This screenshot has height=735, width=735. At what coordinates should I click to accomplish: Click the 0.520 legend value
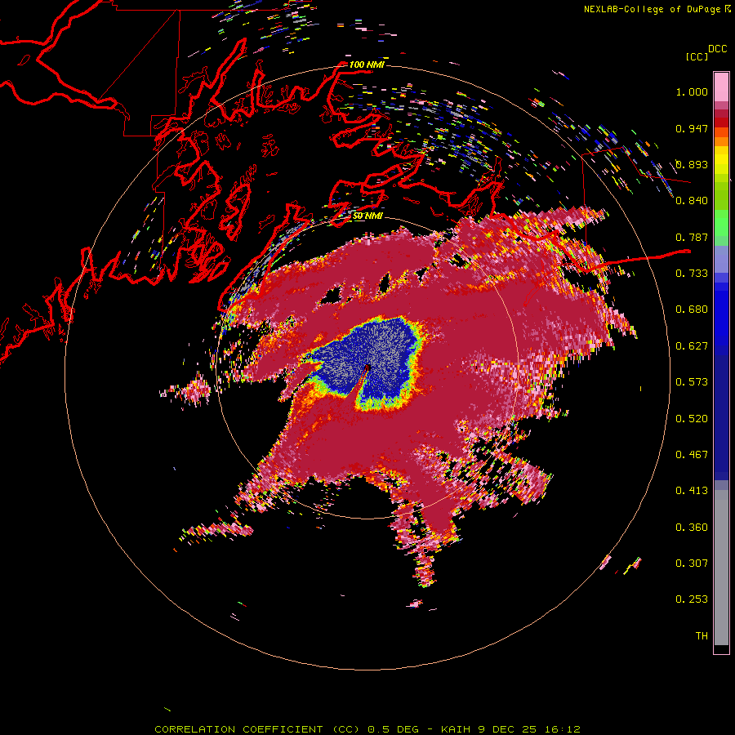(x=692, y=418)
